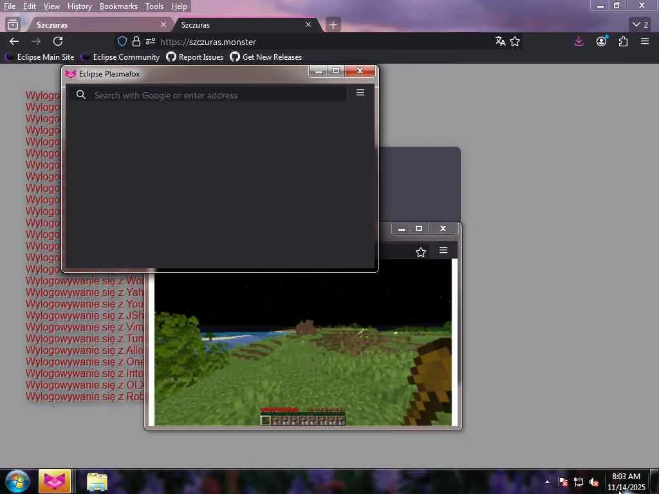Maximize the Eclipse Plasmafox popup window

coord(336,71)
